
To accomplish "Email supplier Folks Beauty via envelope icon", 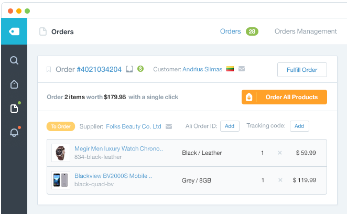I will 169,126.
